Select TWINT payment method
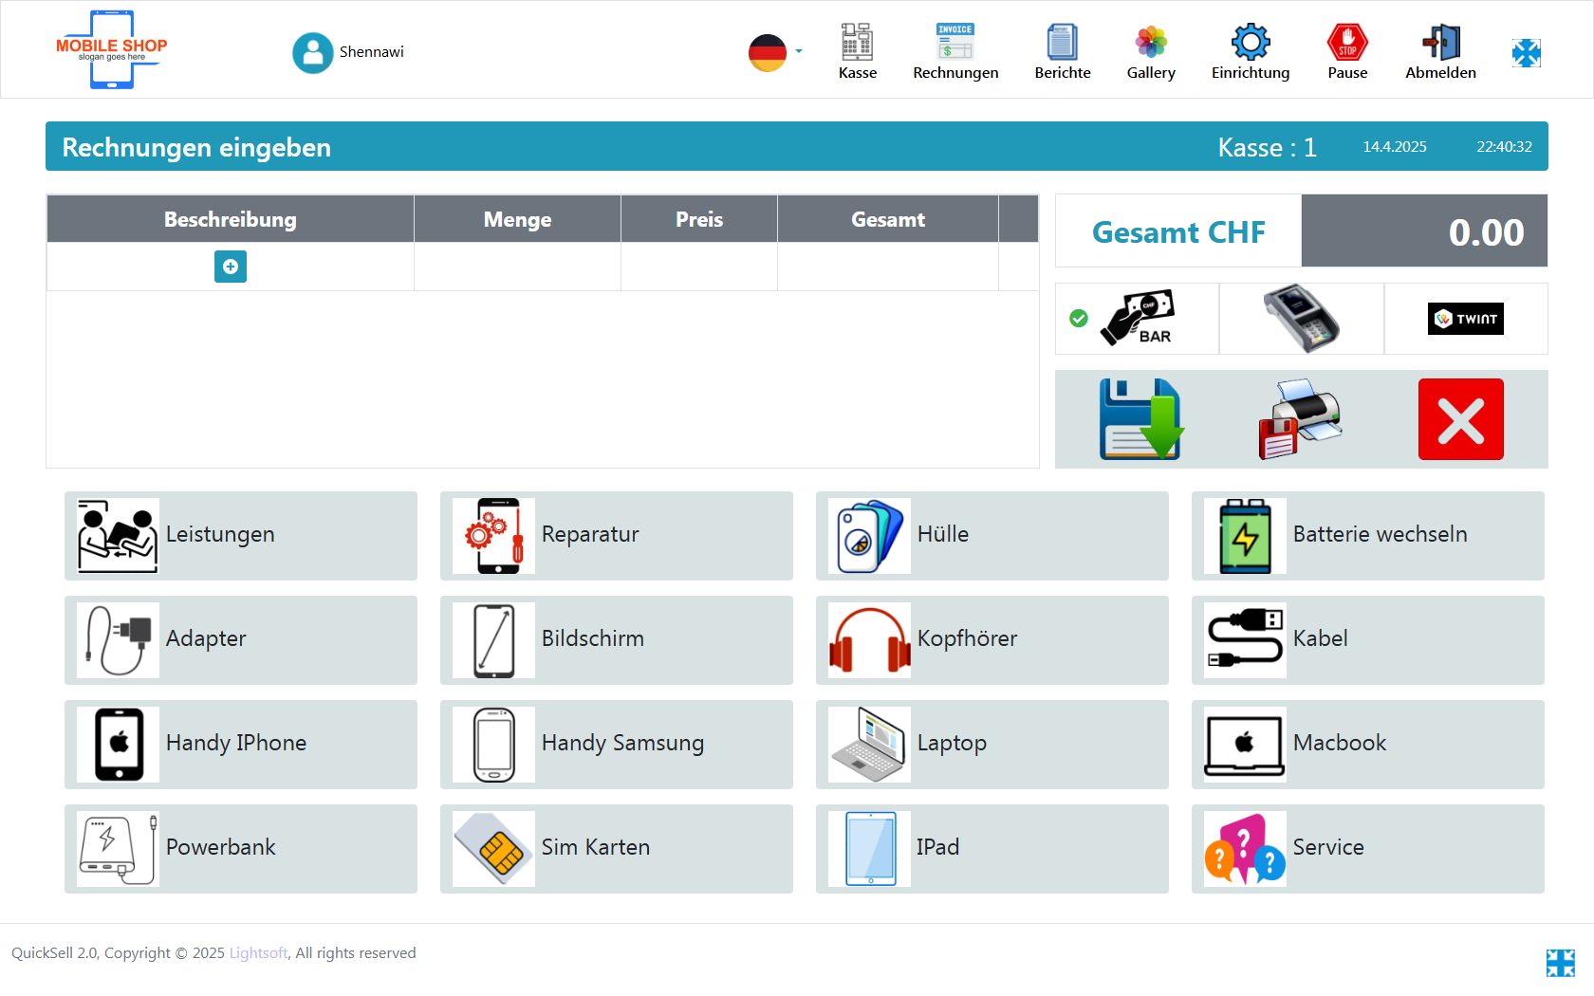The height and width of the screenshot is (996, 1594). click(1465, 319)
